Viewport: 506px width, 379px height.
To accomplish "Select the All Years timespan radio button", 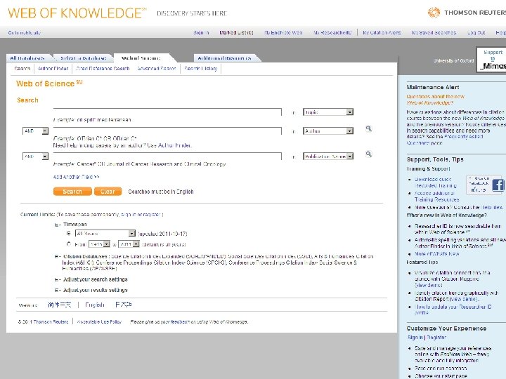I will pyautogui.click(x=69, y=233).
